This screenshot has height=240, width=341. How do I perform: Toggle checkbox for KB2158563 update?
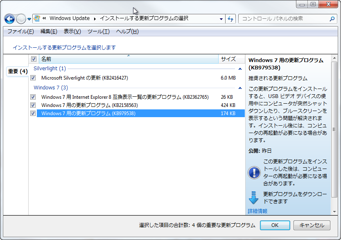pos(33,105)
